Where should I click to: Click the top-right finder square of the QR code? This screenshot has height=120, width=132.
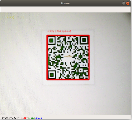click(84, 40)
